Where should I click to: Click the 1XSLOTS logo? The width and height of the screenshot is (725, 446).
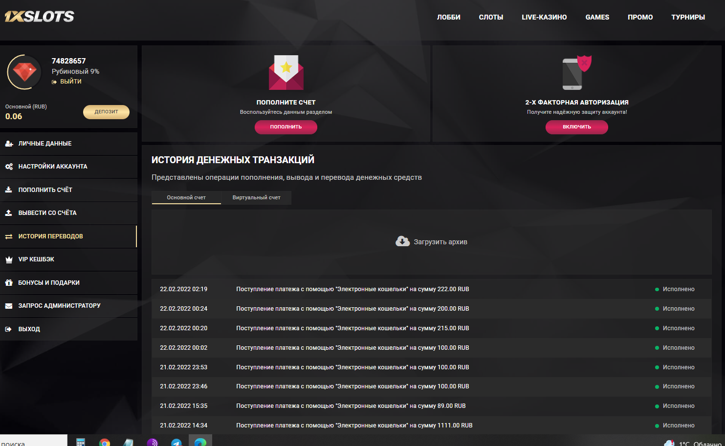[x=40, y=17]
